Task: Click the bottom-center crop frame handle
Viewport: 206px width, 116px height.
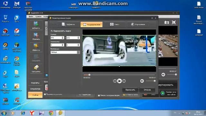Action: [x=119, y=66]
